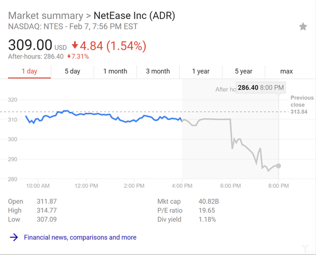Click the 286.40 8:00 PM tooltip
This screenshot has width=316, height=255.
[261, 88]
